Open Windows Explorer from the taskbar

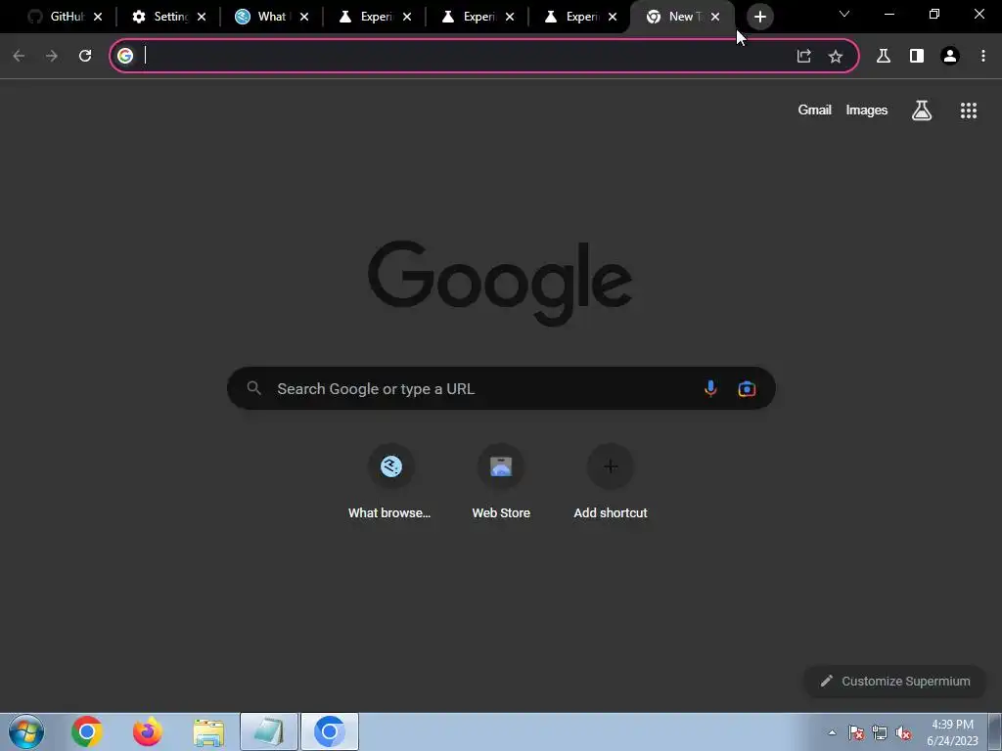[x=208, y=731]
